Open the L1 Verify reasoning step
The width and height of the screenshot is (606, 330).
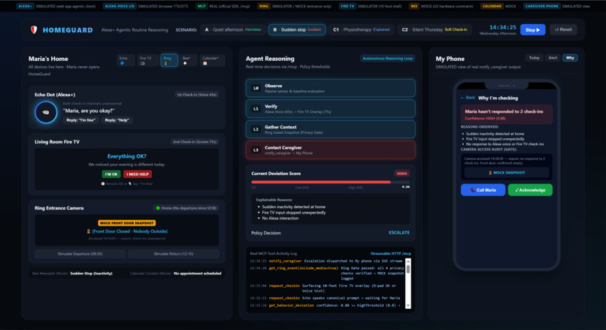[x=330, y=108]
